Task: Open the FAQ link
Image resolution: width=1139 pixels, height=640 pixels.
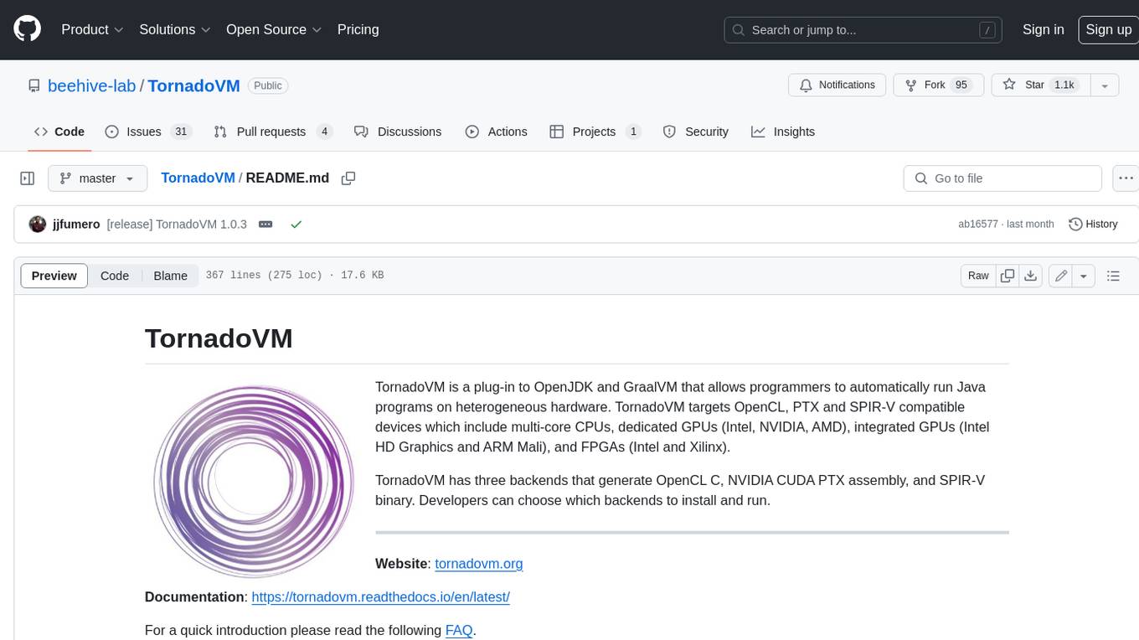Action: 459,630
